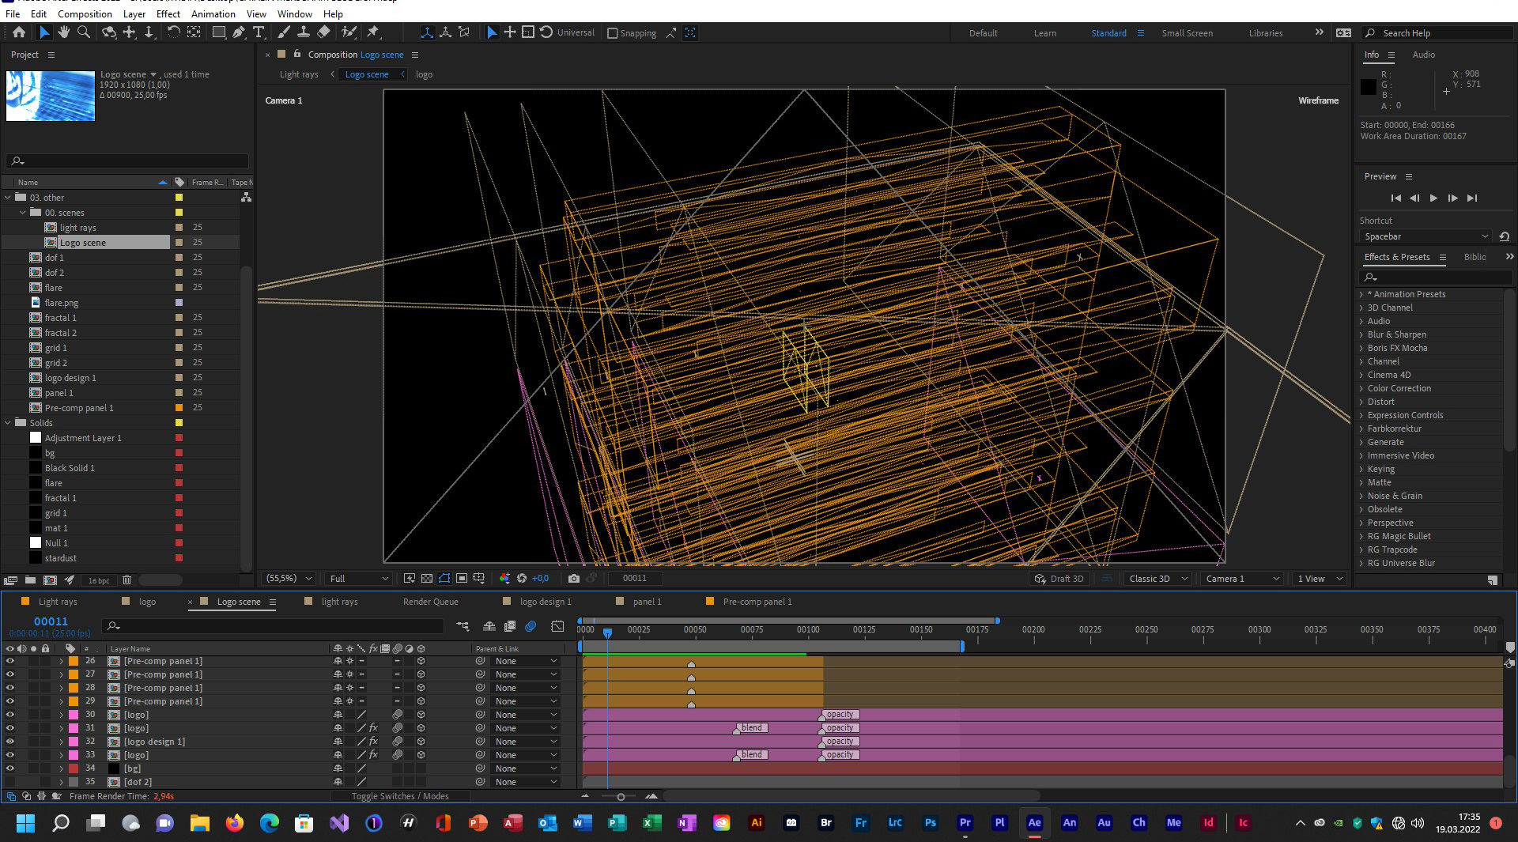Viewport: 1518px width, 842px height.
Task: Open the Classic 3D renderer dropdown
Action: [1157, 579]
